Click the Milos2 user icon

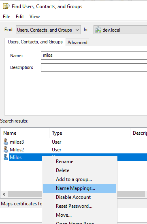6,149
